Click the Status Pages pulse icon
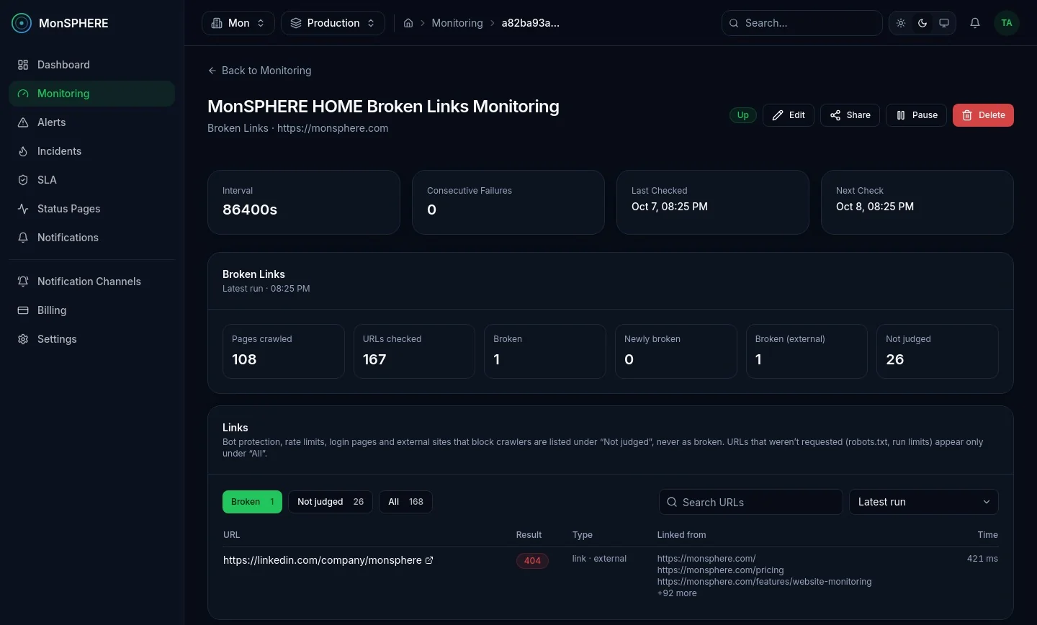The width and height of the screenshot is (1037, 625). [x=23, y=209]
